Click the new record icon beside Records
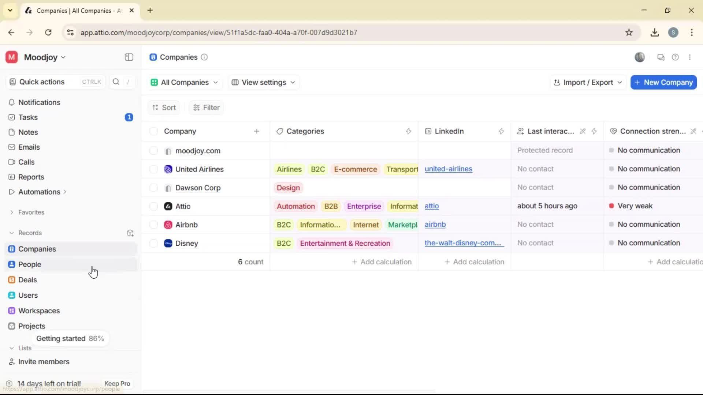 (x=130, y=233)
